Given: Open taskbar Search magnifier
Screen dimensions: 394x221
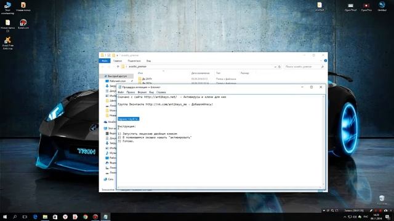Looking at the screenshot, I should pyautogui.click(x=15, y=217).
